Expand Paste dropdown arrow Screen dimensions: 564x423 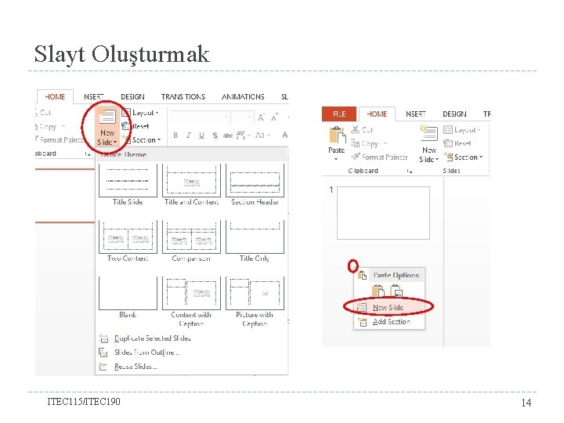coord(336,159)
